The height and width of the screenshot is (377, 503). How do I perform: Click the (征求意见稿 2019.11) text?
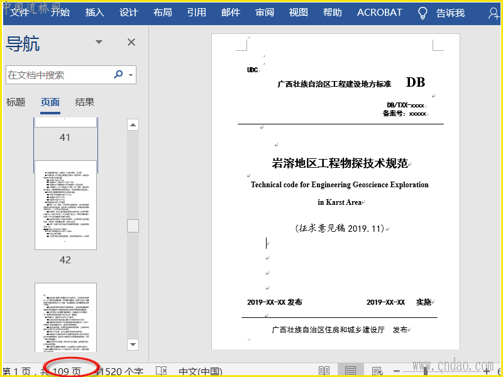(x=340, y=228)
